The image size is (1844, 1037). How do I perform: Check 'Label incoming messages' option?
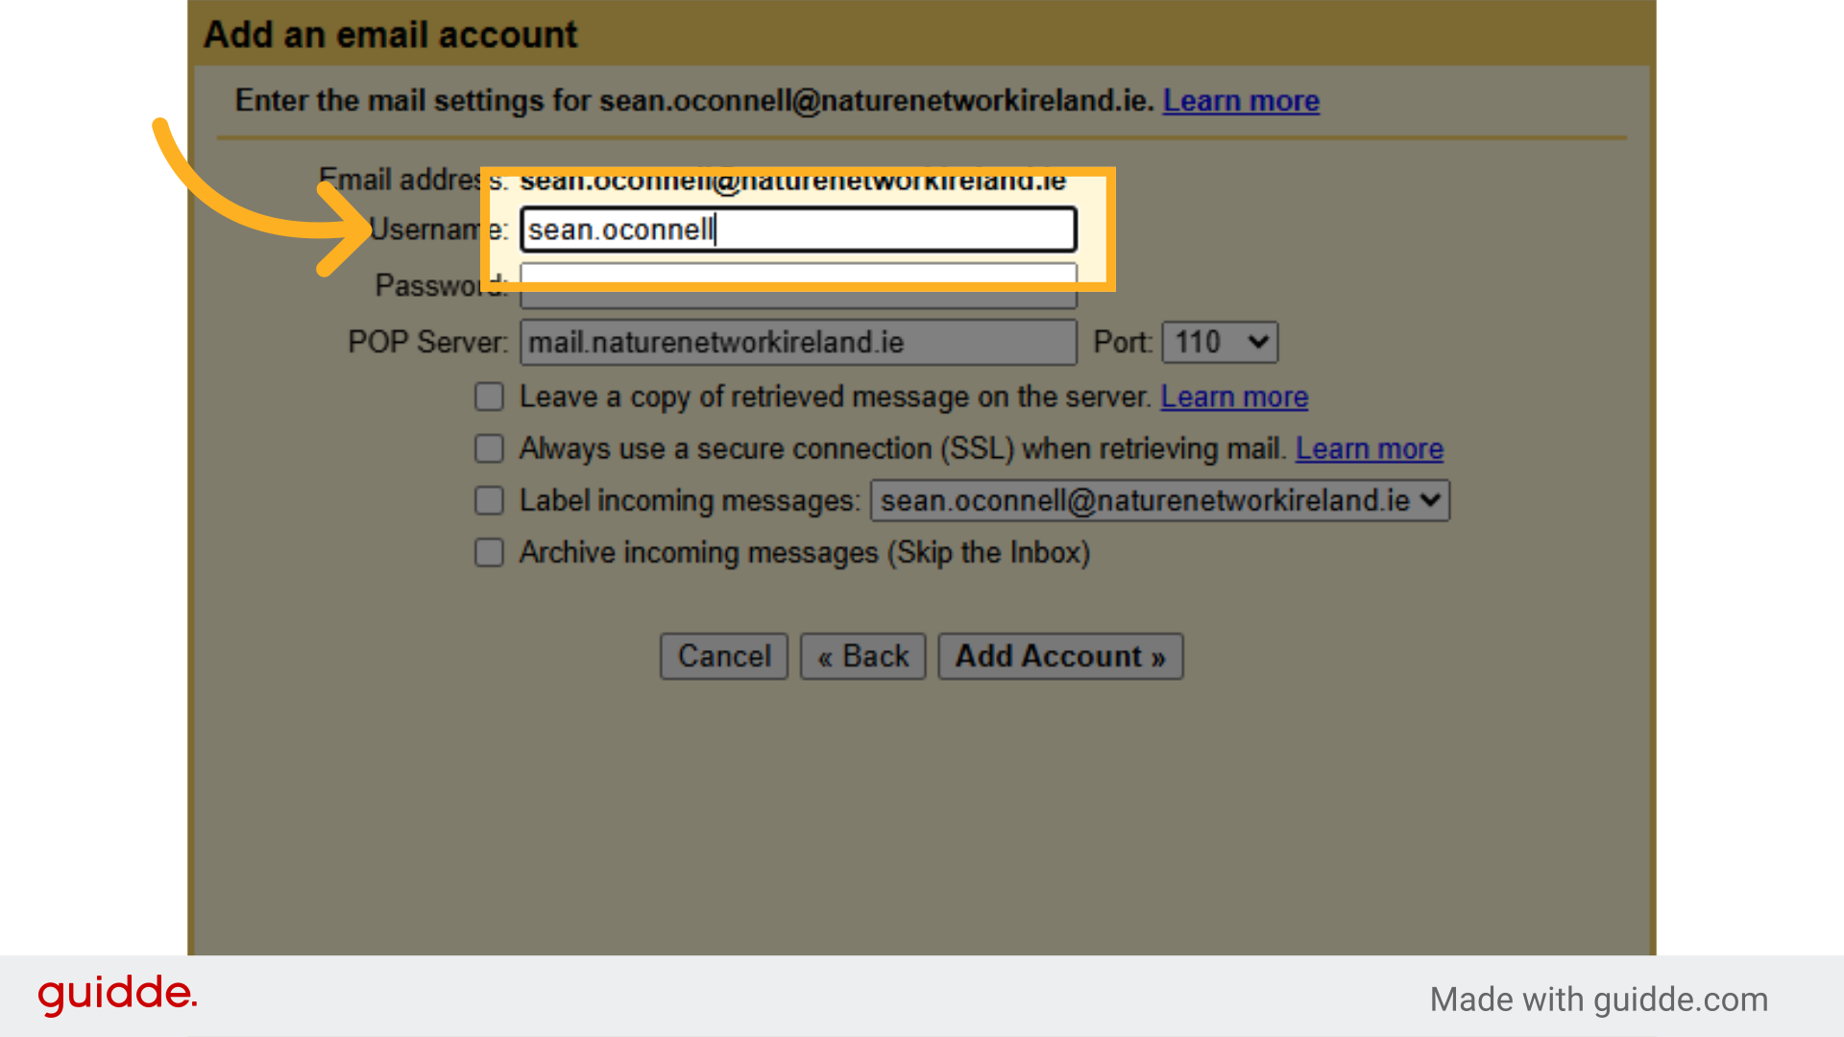coord(489,500)
